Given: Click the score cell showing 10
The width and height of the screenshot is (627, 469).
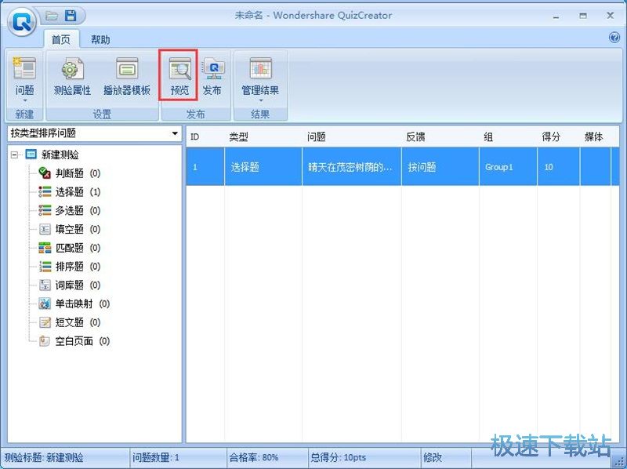Looking at the screenshot, I should click(x=559, y=167).
